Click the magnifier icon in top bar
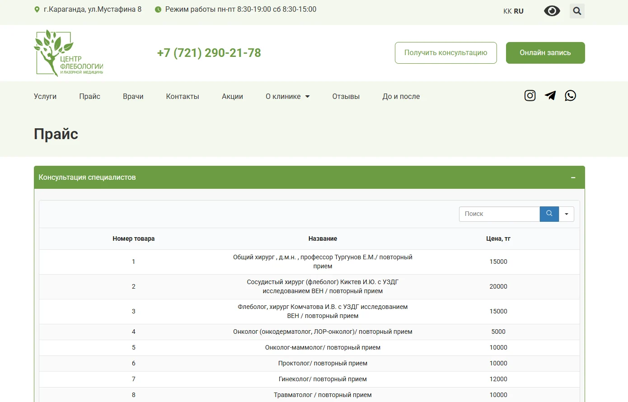The image size is (628, 402). click(x=577, y=11)
